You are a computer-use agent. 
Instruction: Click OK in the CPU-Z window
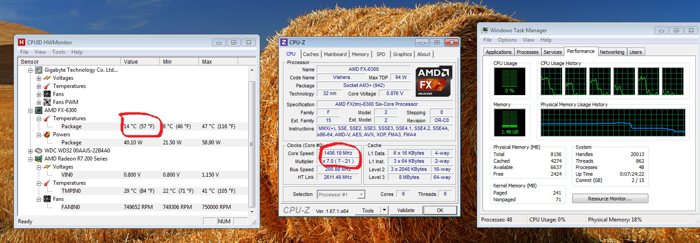tap(440, 210)
